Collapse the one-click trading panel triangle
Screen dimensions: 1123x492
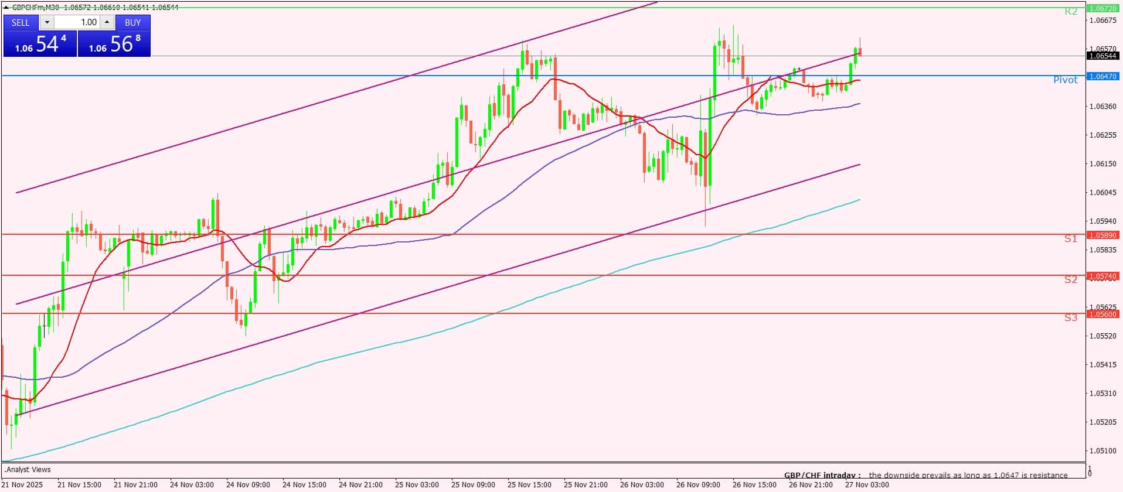[6, 8]
